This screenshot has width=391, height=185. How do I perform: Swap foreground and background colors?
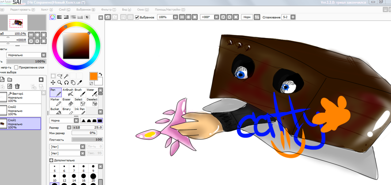tap(100, 74)
